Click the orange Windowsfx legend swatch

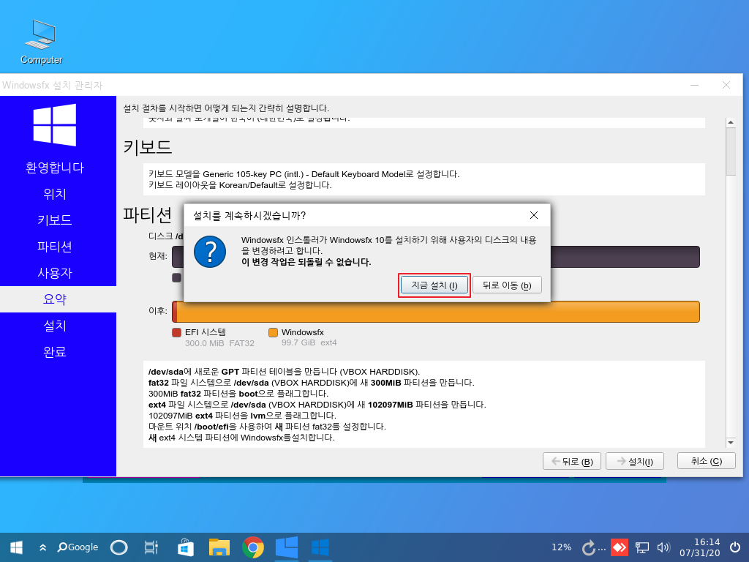coord(274,333)
